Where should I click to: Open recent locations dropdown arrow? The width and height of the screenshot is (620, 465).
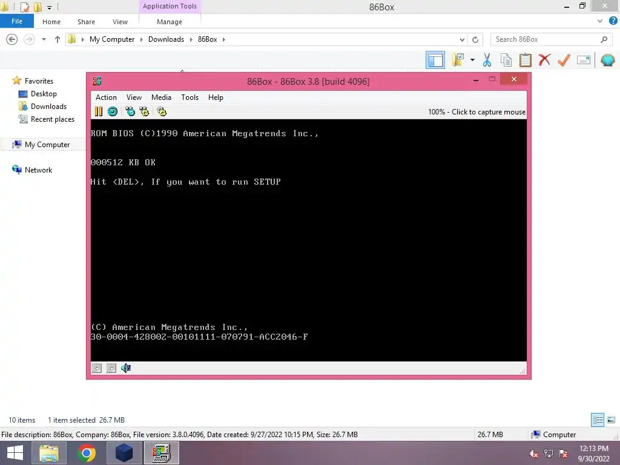tap(44, 39)
